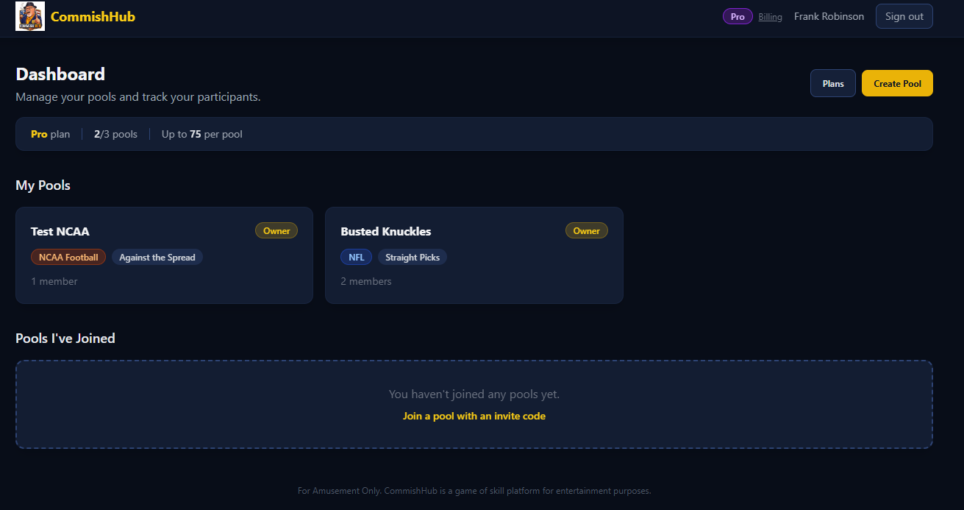Open the Test NCAA pool card
Viewport: 964px width, 510px height.
[x=60, y=231]
